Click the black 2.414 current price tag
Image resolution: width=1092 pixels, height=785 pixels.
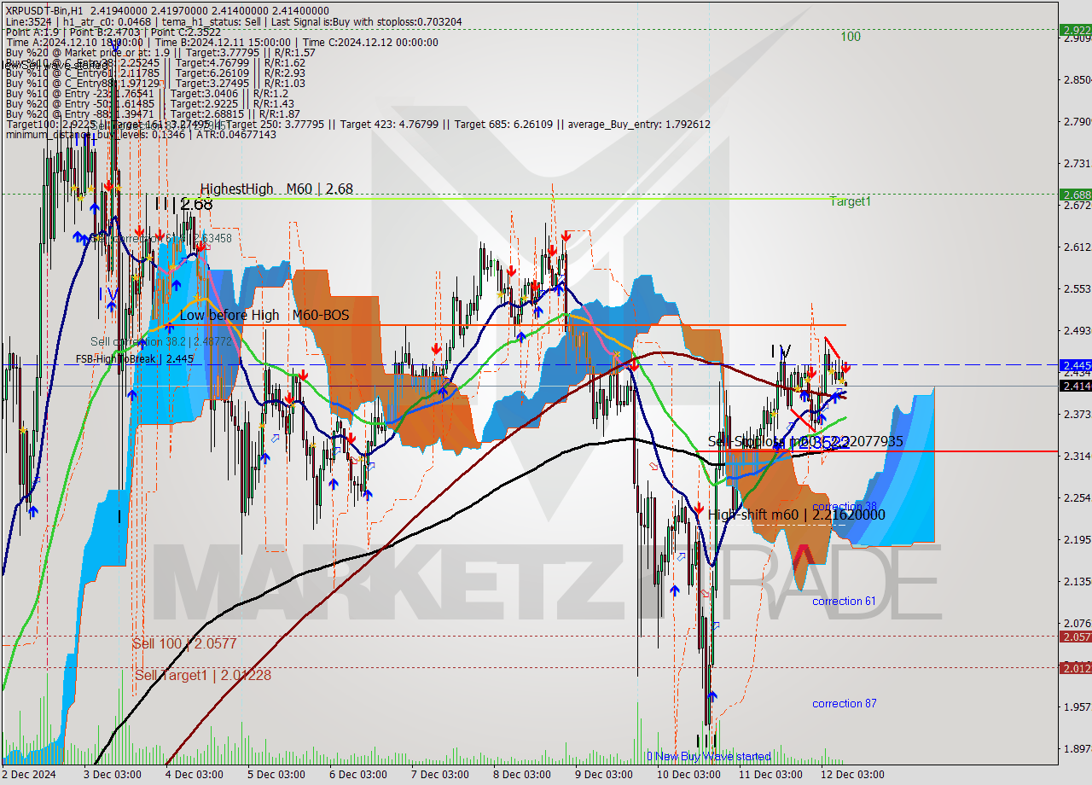tap(1075, 387)
